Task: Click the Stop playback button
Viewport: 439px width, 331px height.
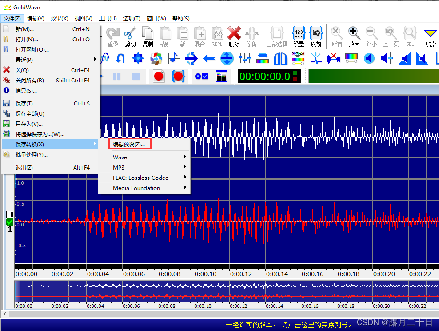Action: point(136,76)
